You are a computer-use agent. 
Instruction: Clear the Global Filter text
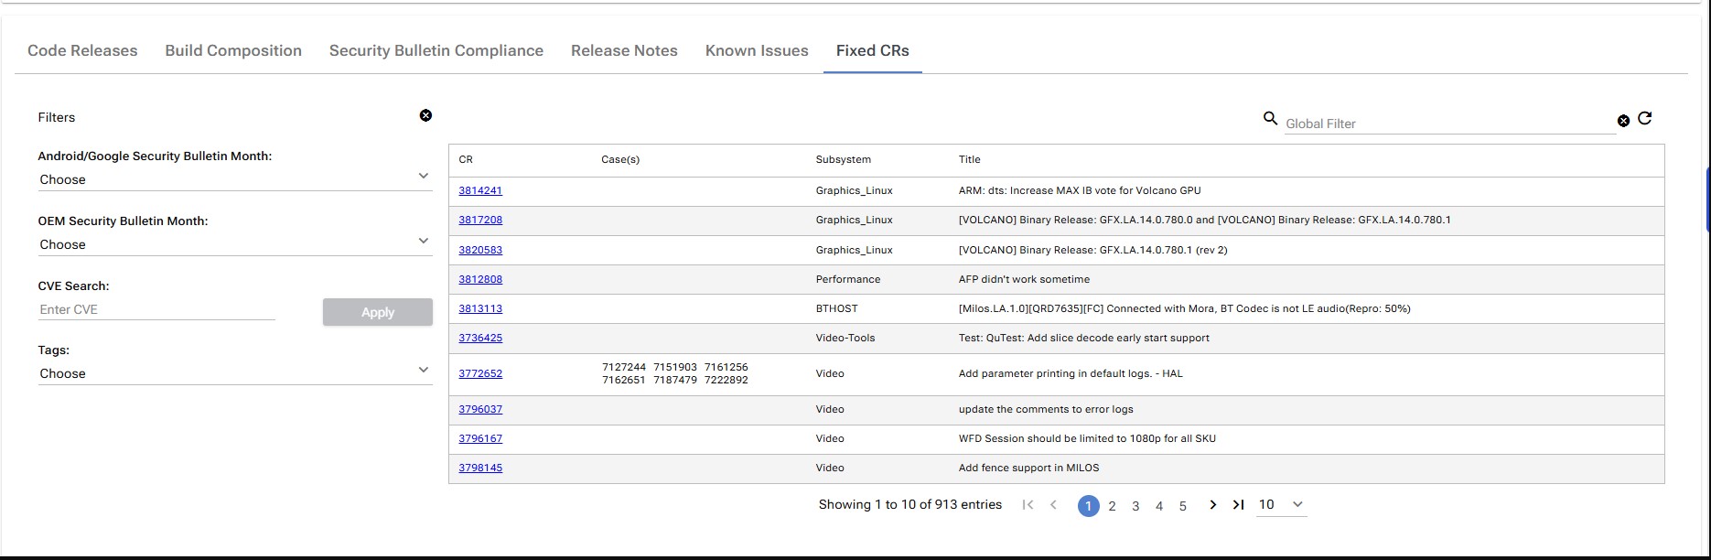coord(1623,121)
